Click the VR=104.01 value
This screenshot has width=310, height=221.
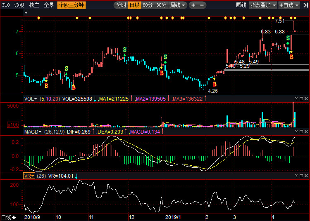(x=61, y=176)
